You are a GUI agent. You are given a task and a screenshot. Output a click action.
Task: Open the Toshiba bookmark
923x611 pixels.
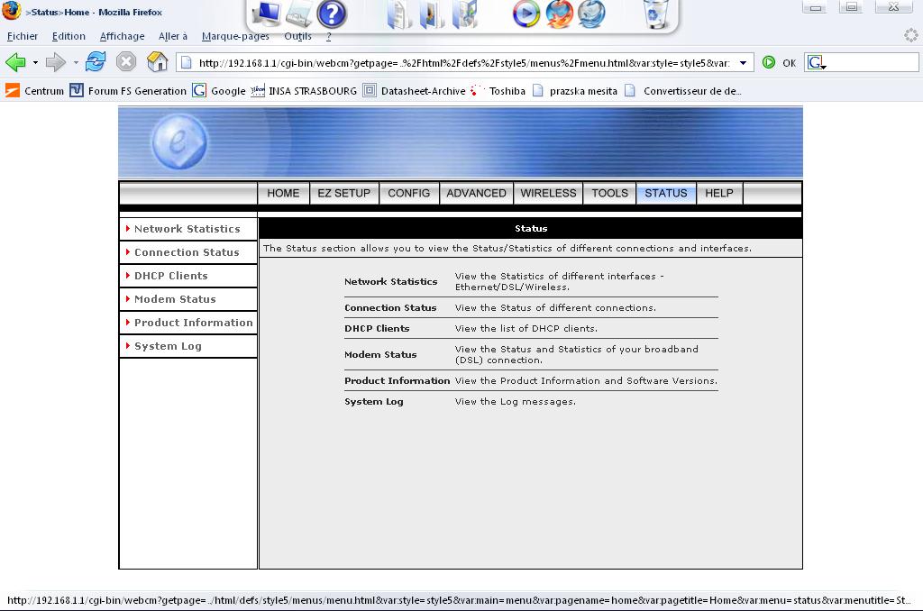coord(498,91)
